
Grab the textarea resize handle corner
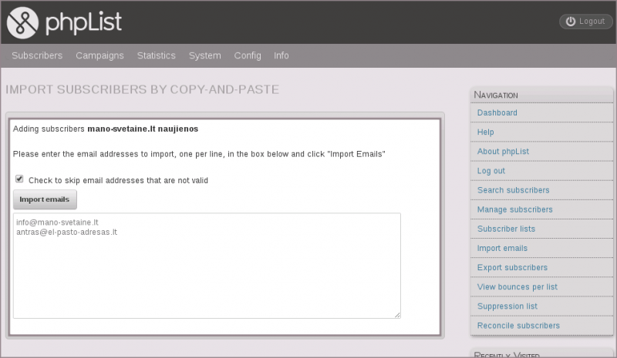point(397,315)
